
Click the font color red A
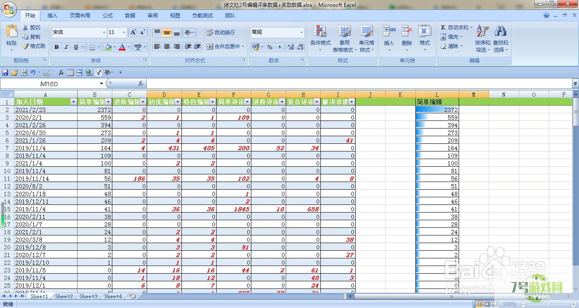point(122,47)
